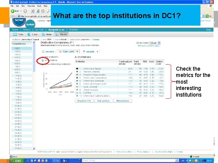Expand the Rank Lists dropdown arrow

(77, 52)
